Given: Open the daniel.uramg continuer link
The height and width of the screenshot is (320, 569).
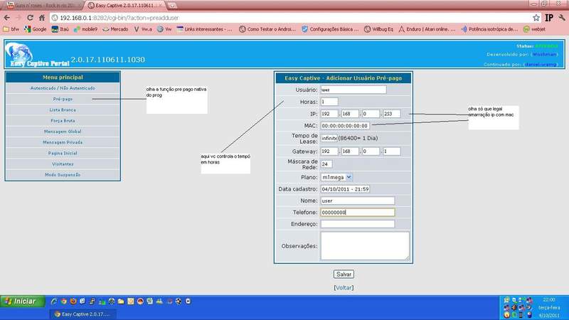Looking at the screenshot, I should pyautogui.click(x=541, y=64).
